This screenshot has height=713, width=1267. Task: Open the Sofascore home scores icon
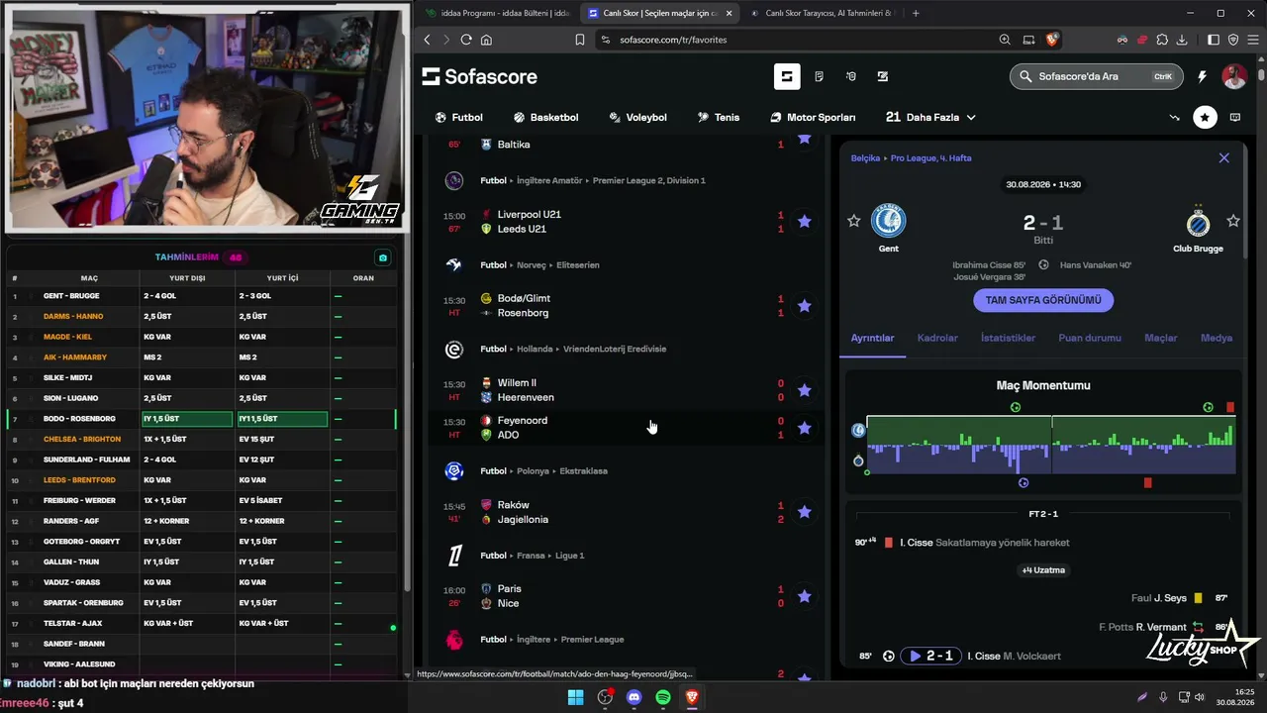(x=787, y=76)
